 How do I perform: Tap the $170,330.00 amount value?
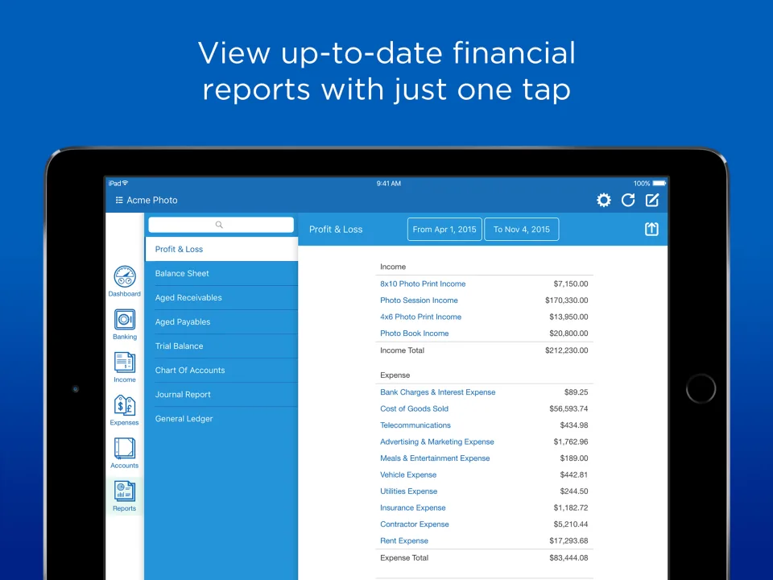[x=566, y=300]
